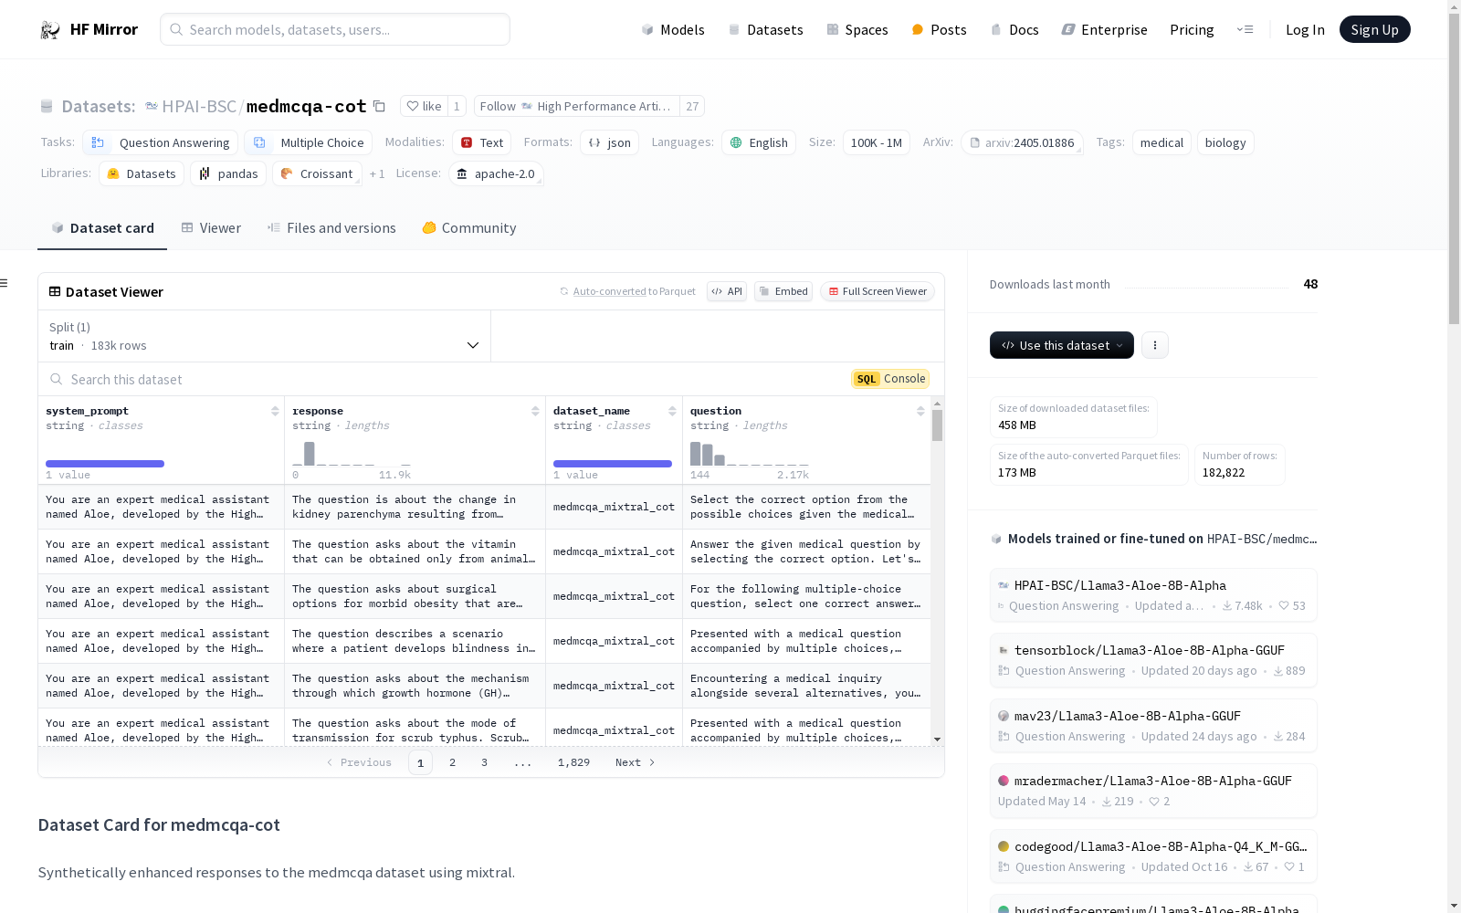
Task: Jump to page 1,829 of rows
Action: click(x=573, y=762)
